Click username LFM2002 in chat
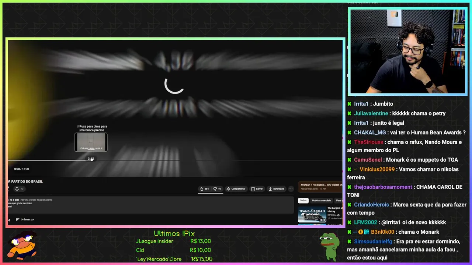The height and width of the screenshot is (265, 472). click(x=365, y=222)
